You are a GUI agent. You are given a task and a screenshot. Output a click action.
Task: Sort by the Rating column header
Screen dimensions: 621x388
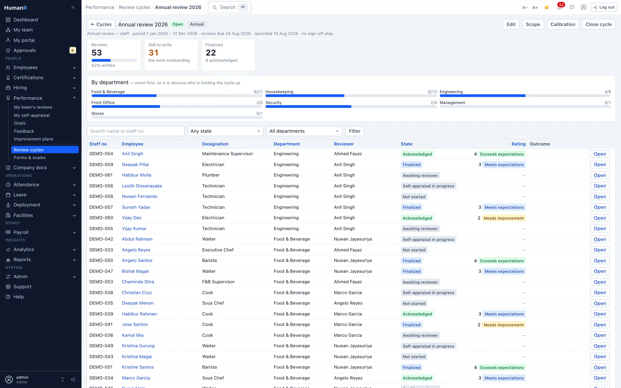tap(519, 144)
